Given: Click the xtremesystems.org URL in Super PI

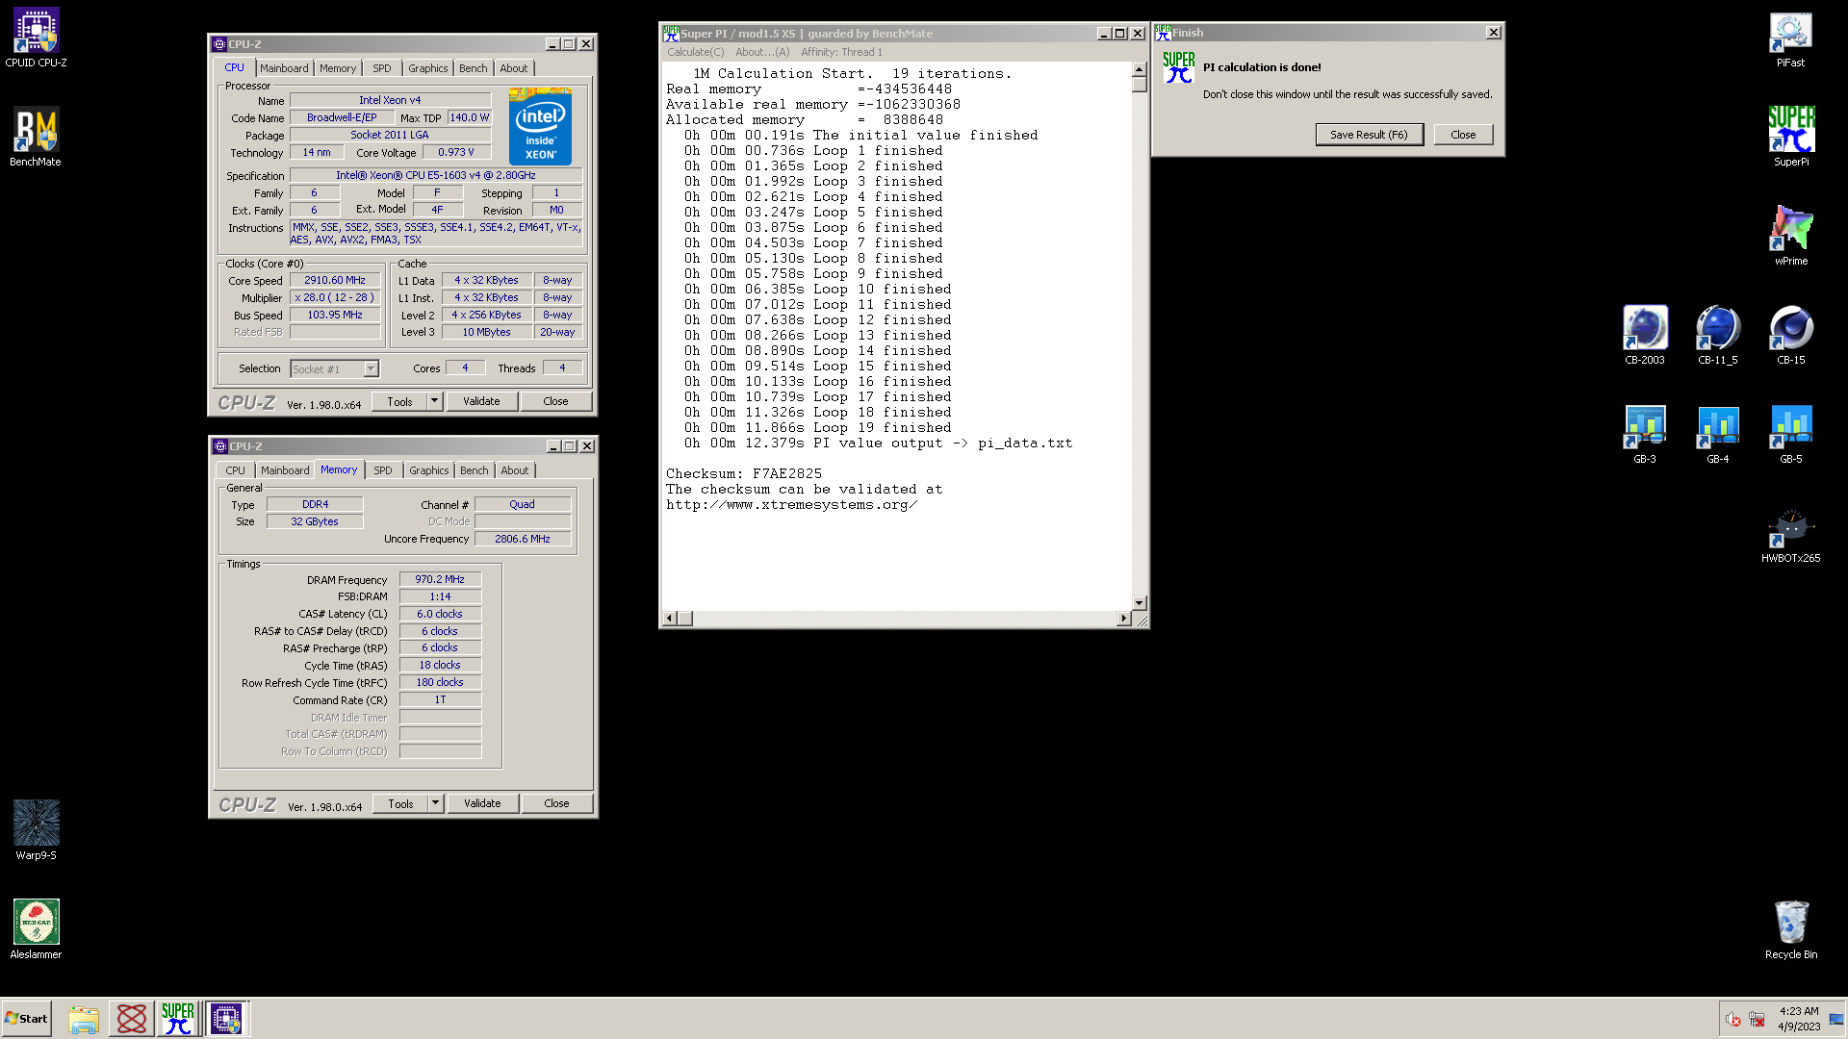Looking at the screenshot, I should 791,505.
